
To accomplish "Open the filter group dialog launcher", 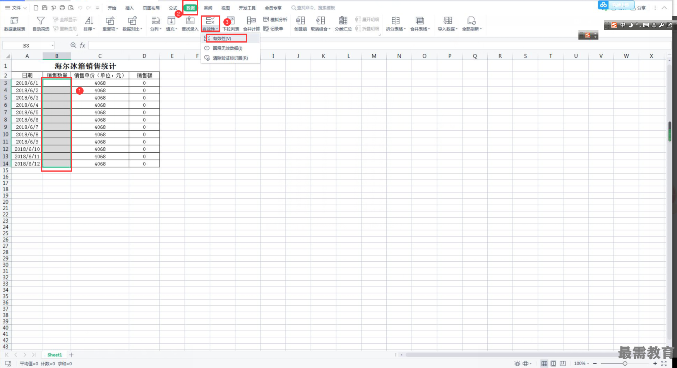I will 77,34.
